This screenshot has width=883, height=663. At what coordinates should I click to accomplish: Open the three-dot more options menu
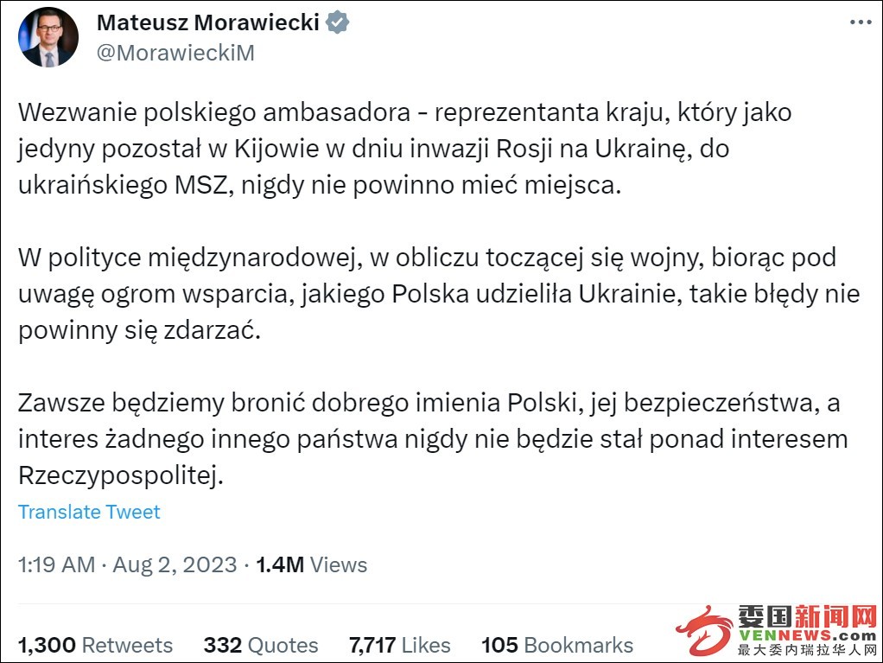(x=861, y=22)
